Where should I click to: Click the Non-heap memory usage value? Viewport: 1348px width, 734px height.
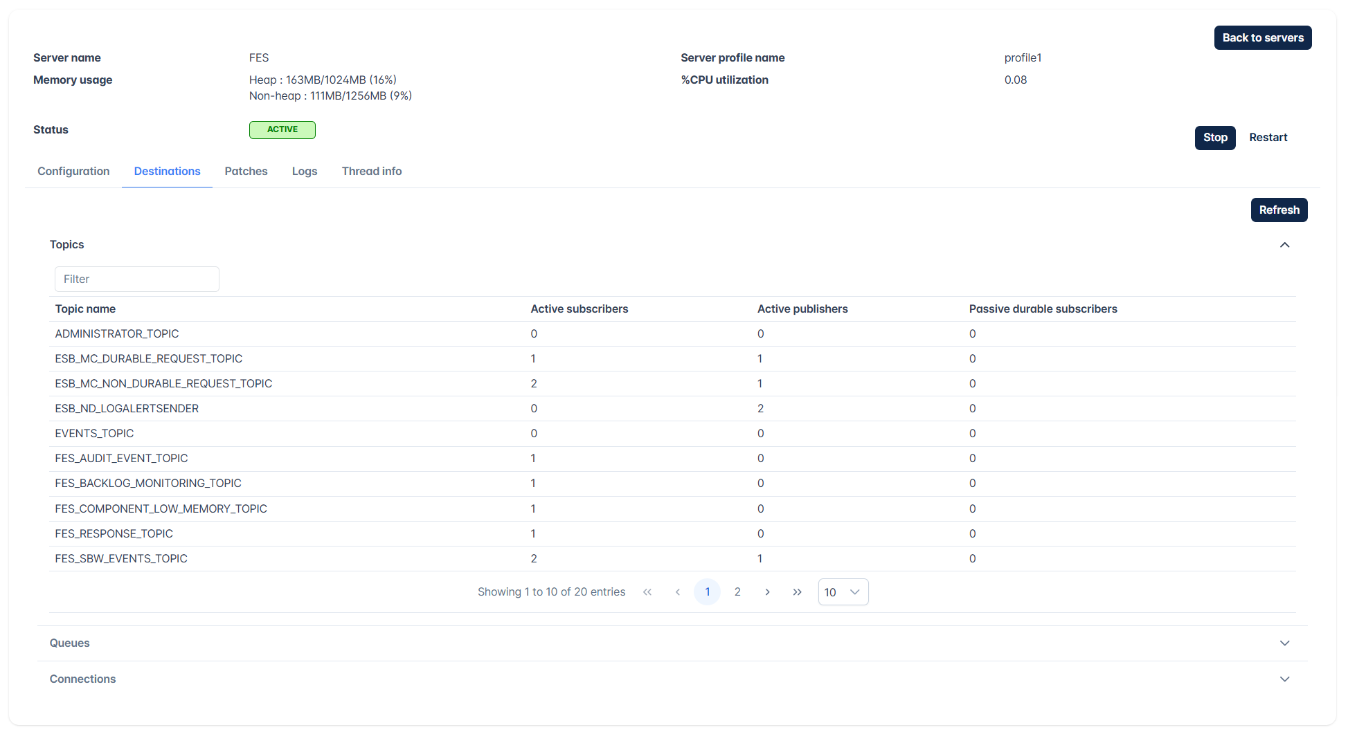click(330, 96)
